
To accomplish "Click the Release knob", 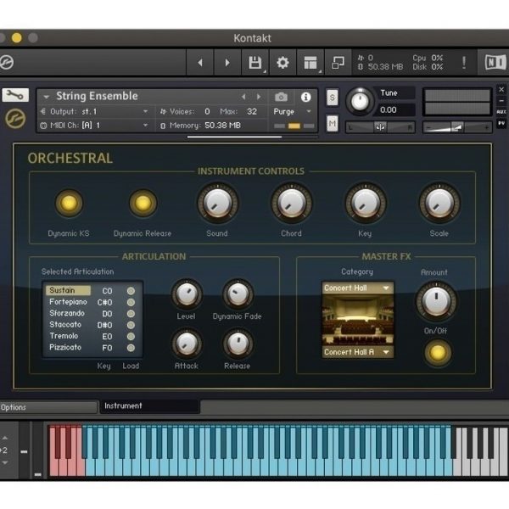I will click(238, 344).
